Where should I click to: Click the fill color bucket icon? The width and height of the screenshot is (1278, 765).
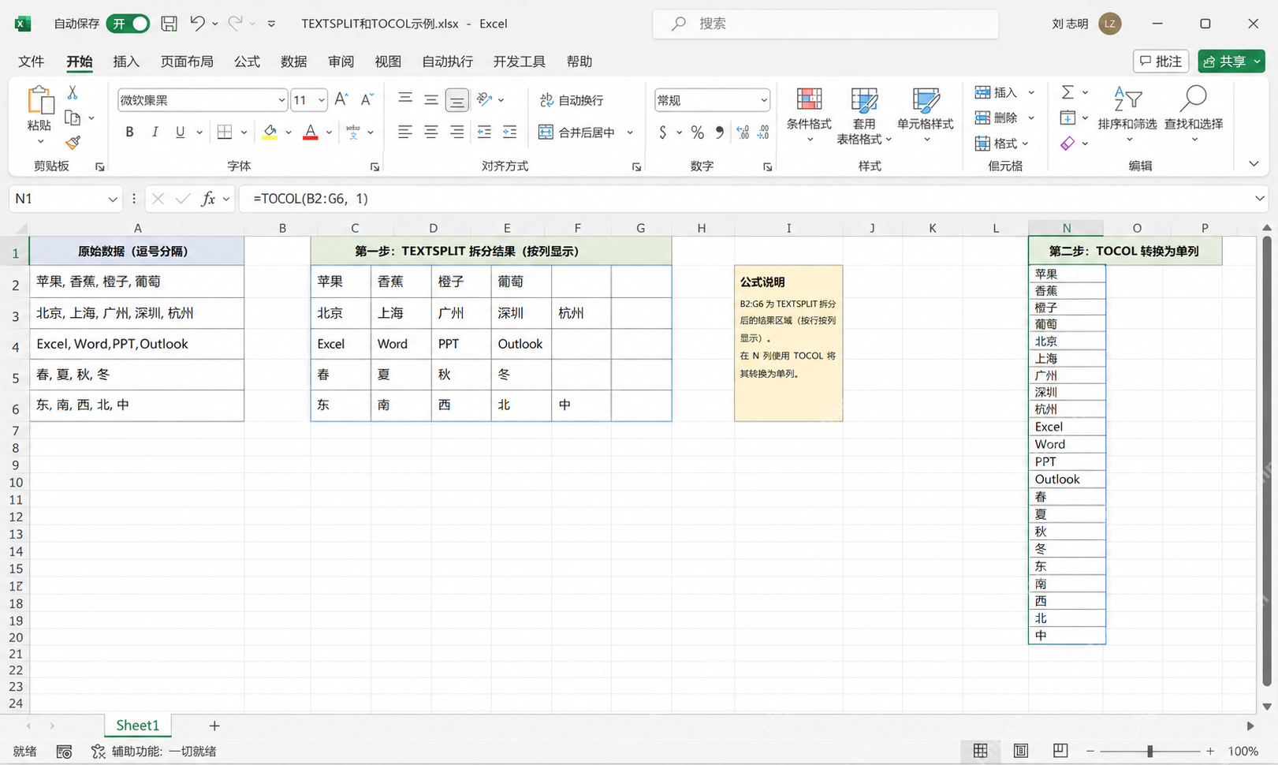point(270,132)
